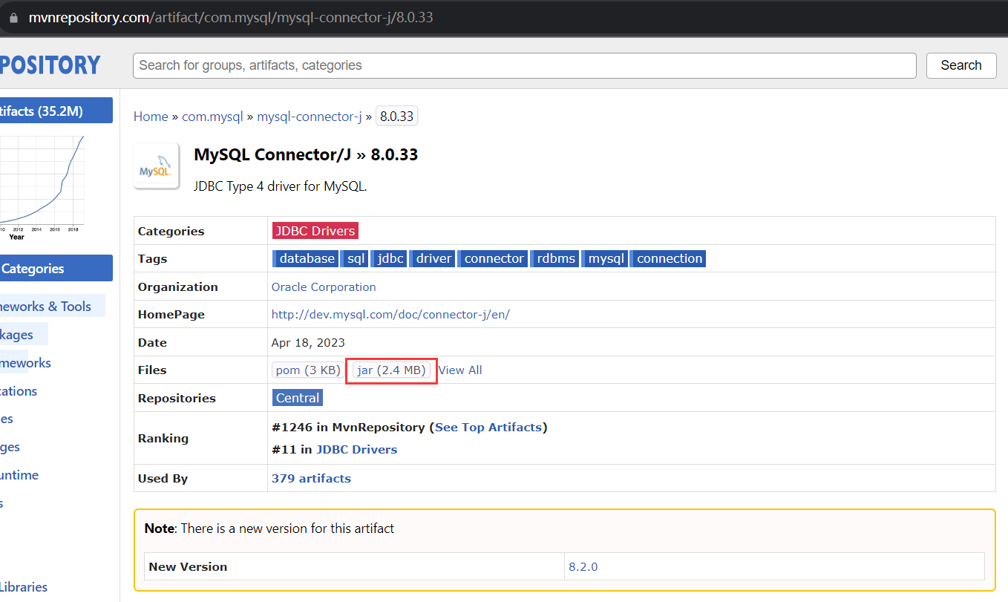Select the driver tag

click(433, 258)
